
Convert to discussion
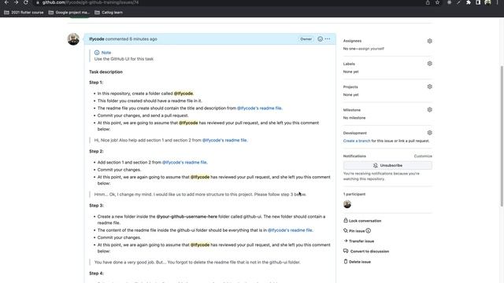(366, 252)
